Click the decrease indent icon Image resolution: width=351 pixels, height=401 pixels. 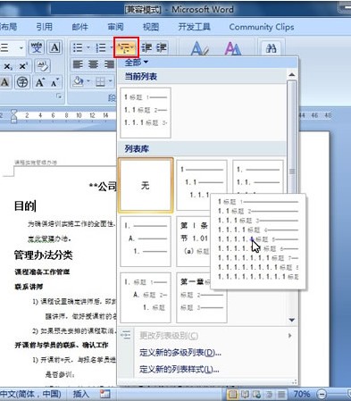tap(146, 47)
